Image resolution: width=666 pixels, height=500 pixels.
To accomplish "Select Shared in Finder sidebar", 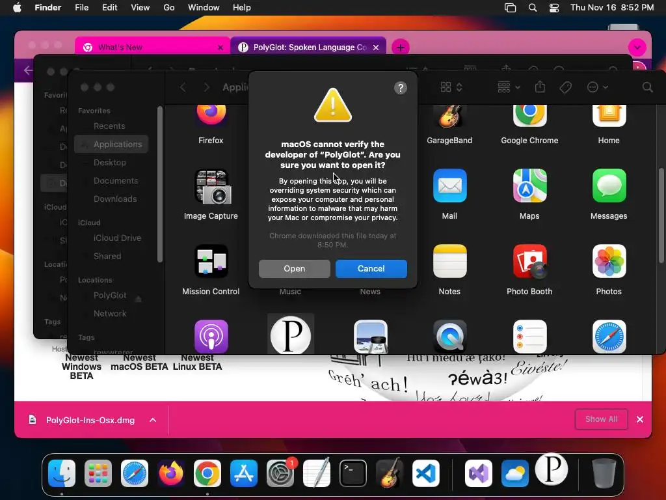I will tap(107, 257).
